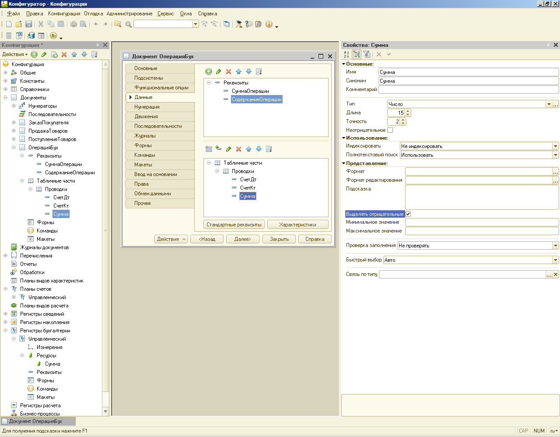Click the Стандартные реквизиты button

(234, 225)
